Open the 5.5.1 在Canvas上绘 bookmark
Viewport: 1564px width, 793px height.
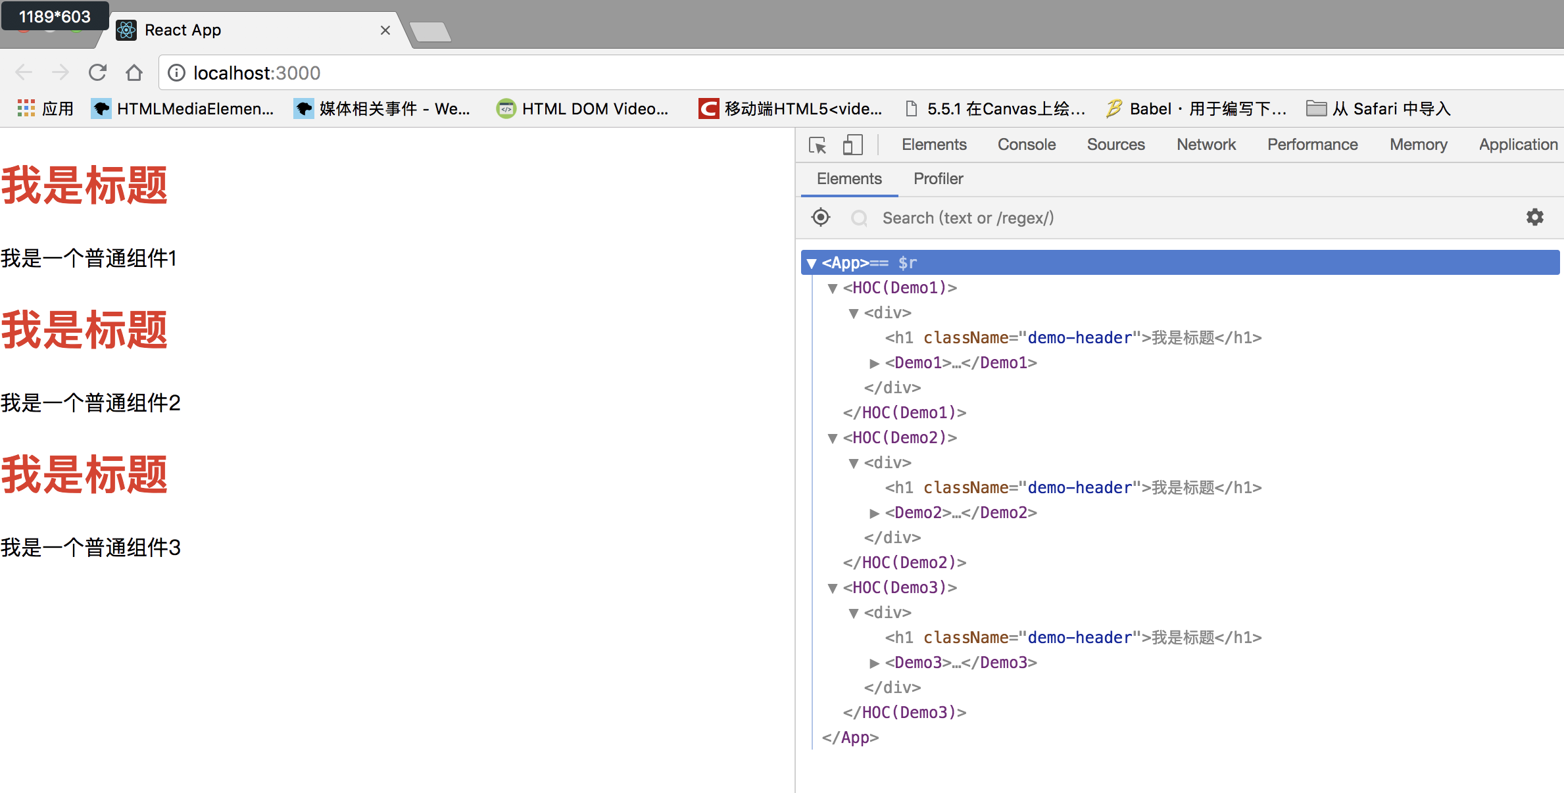(995, 108)
